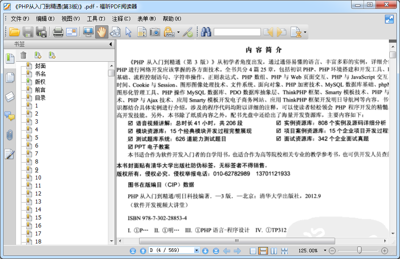Open the page number dropdown
This screenshot has width=400, height=259.
pyautogui.click(x=196, y=251)
